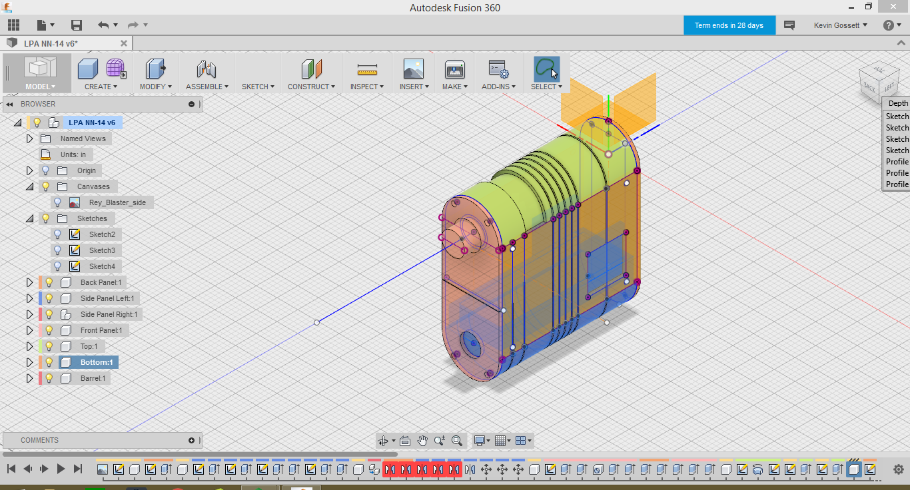The image size is (910, 490).
Task: Click the Add-Ins scripts icon
Action: (x=498, y=69)
